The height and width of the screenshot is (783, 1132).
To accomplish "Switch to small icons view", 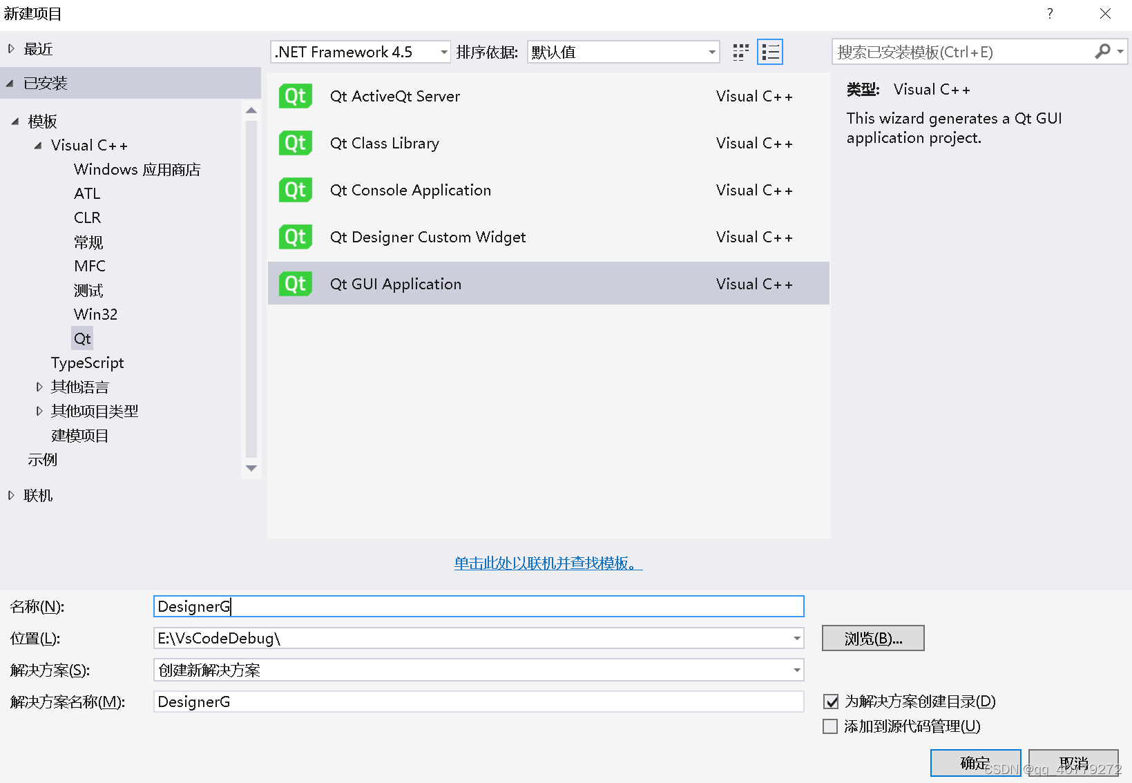I will click(740, 52).
